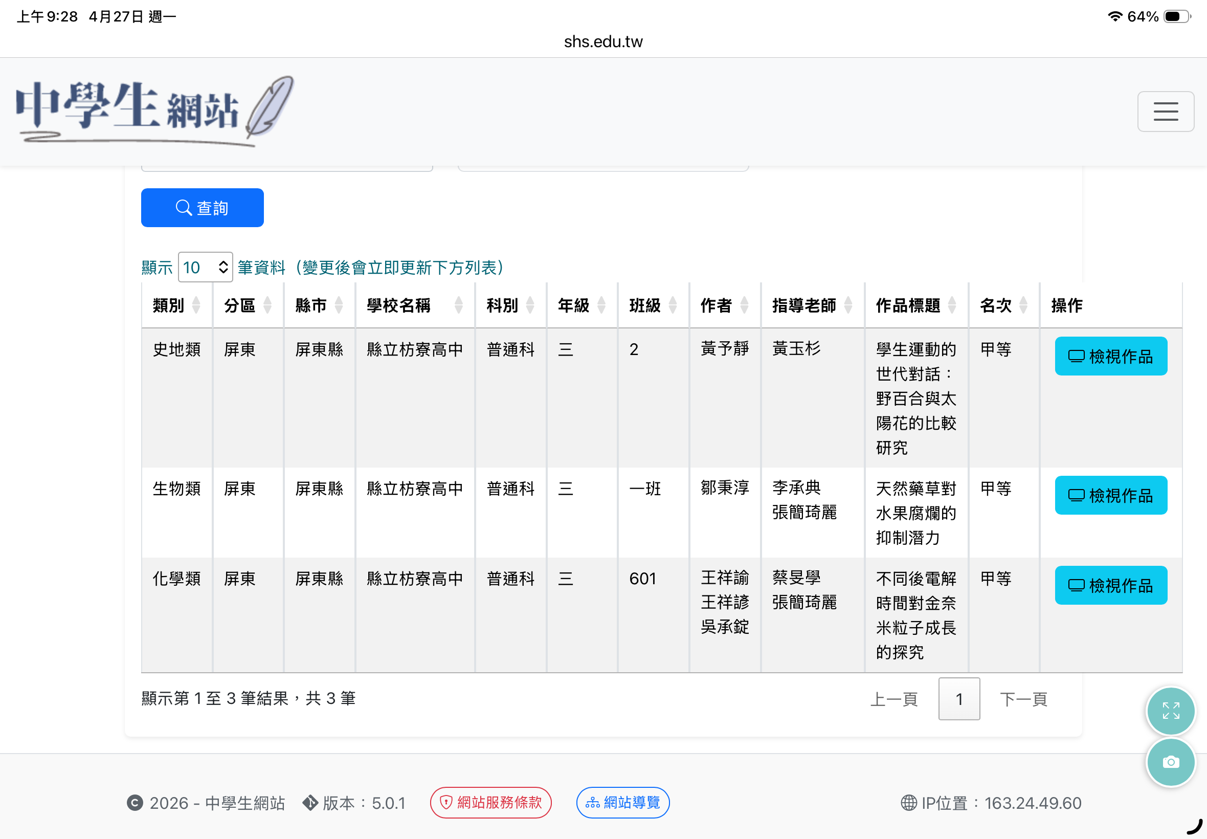This screenshot has height=839, width=1207.
Task: View the 史地類 work by 黃予靜
Action: click(x=1110, y=356)
